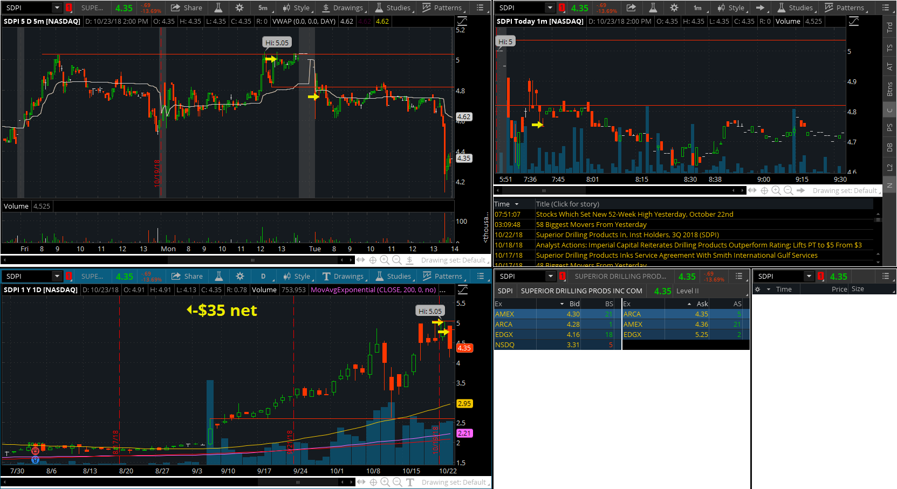Open settings gear on the daily chart

(240, 276)
